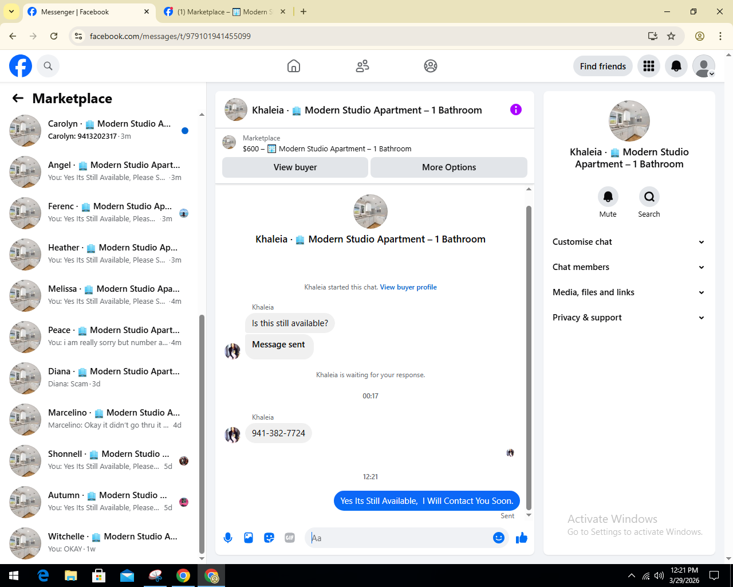Click Khaleia's phone number message 941-382-7724
The image size is (733, 587).
pyautogui.click(x=278, y=433)
